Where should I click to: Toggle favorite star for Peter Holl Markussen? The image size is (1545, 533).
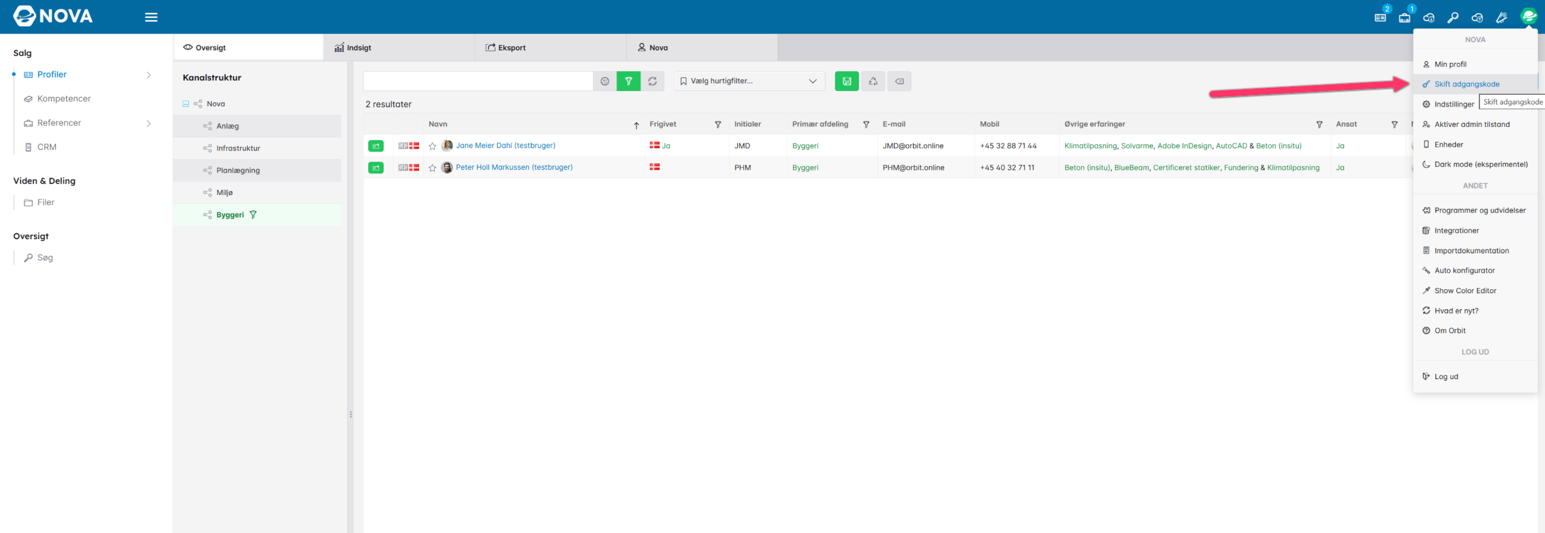pyautogui.click(x=432, y=168)
